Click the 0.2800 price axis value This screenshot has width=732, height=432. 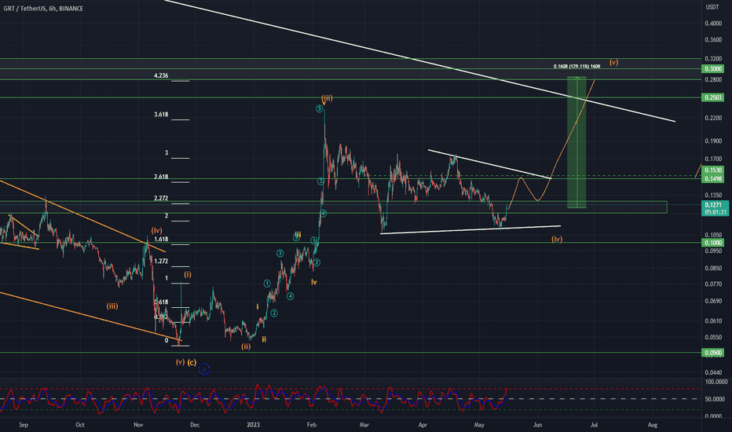click(713, 80)
